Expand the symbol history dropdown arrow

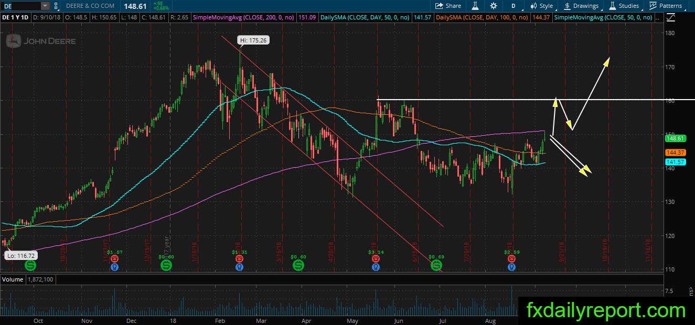[x=45, y=6]
